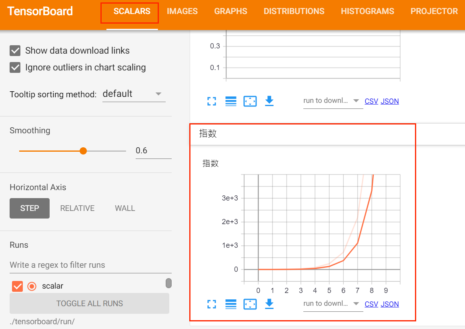Viewport: 465px width, 329px height.
Task: Click TOGGLE ALL RUNS button
Action: click(90, 303)
